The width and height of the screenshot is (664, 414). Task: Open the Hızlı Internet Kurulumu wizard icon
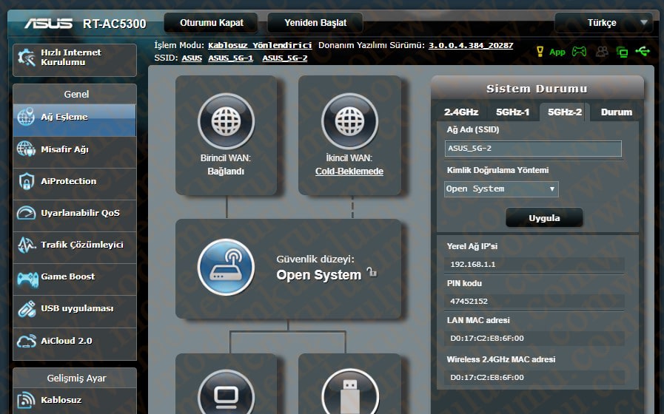coord(26,57)
